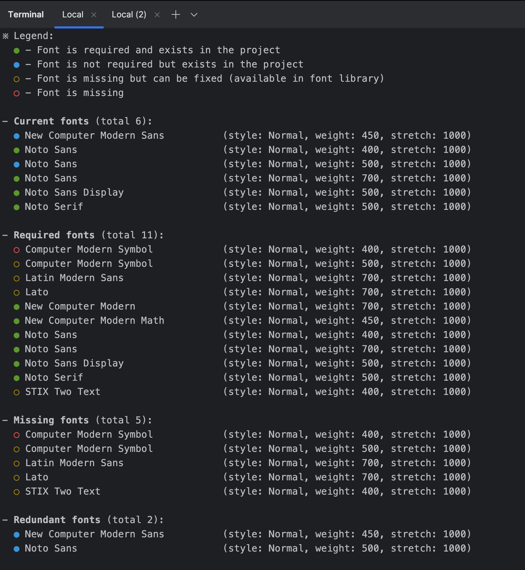Close the Local terminal tab

point(94,15)
